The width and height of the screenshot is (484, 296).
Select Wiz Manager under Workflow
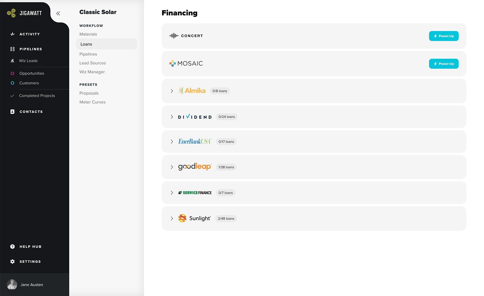pos(92,72)
